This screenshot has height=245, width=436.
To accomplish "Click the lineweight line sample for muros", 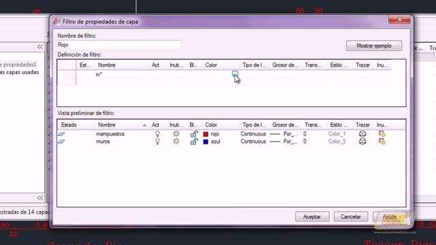I will [275, 142].
